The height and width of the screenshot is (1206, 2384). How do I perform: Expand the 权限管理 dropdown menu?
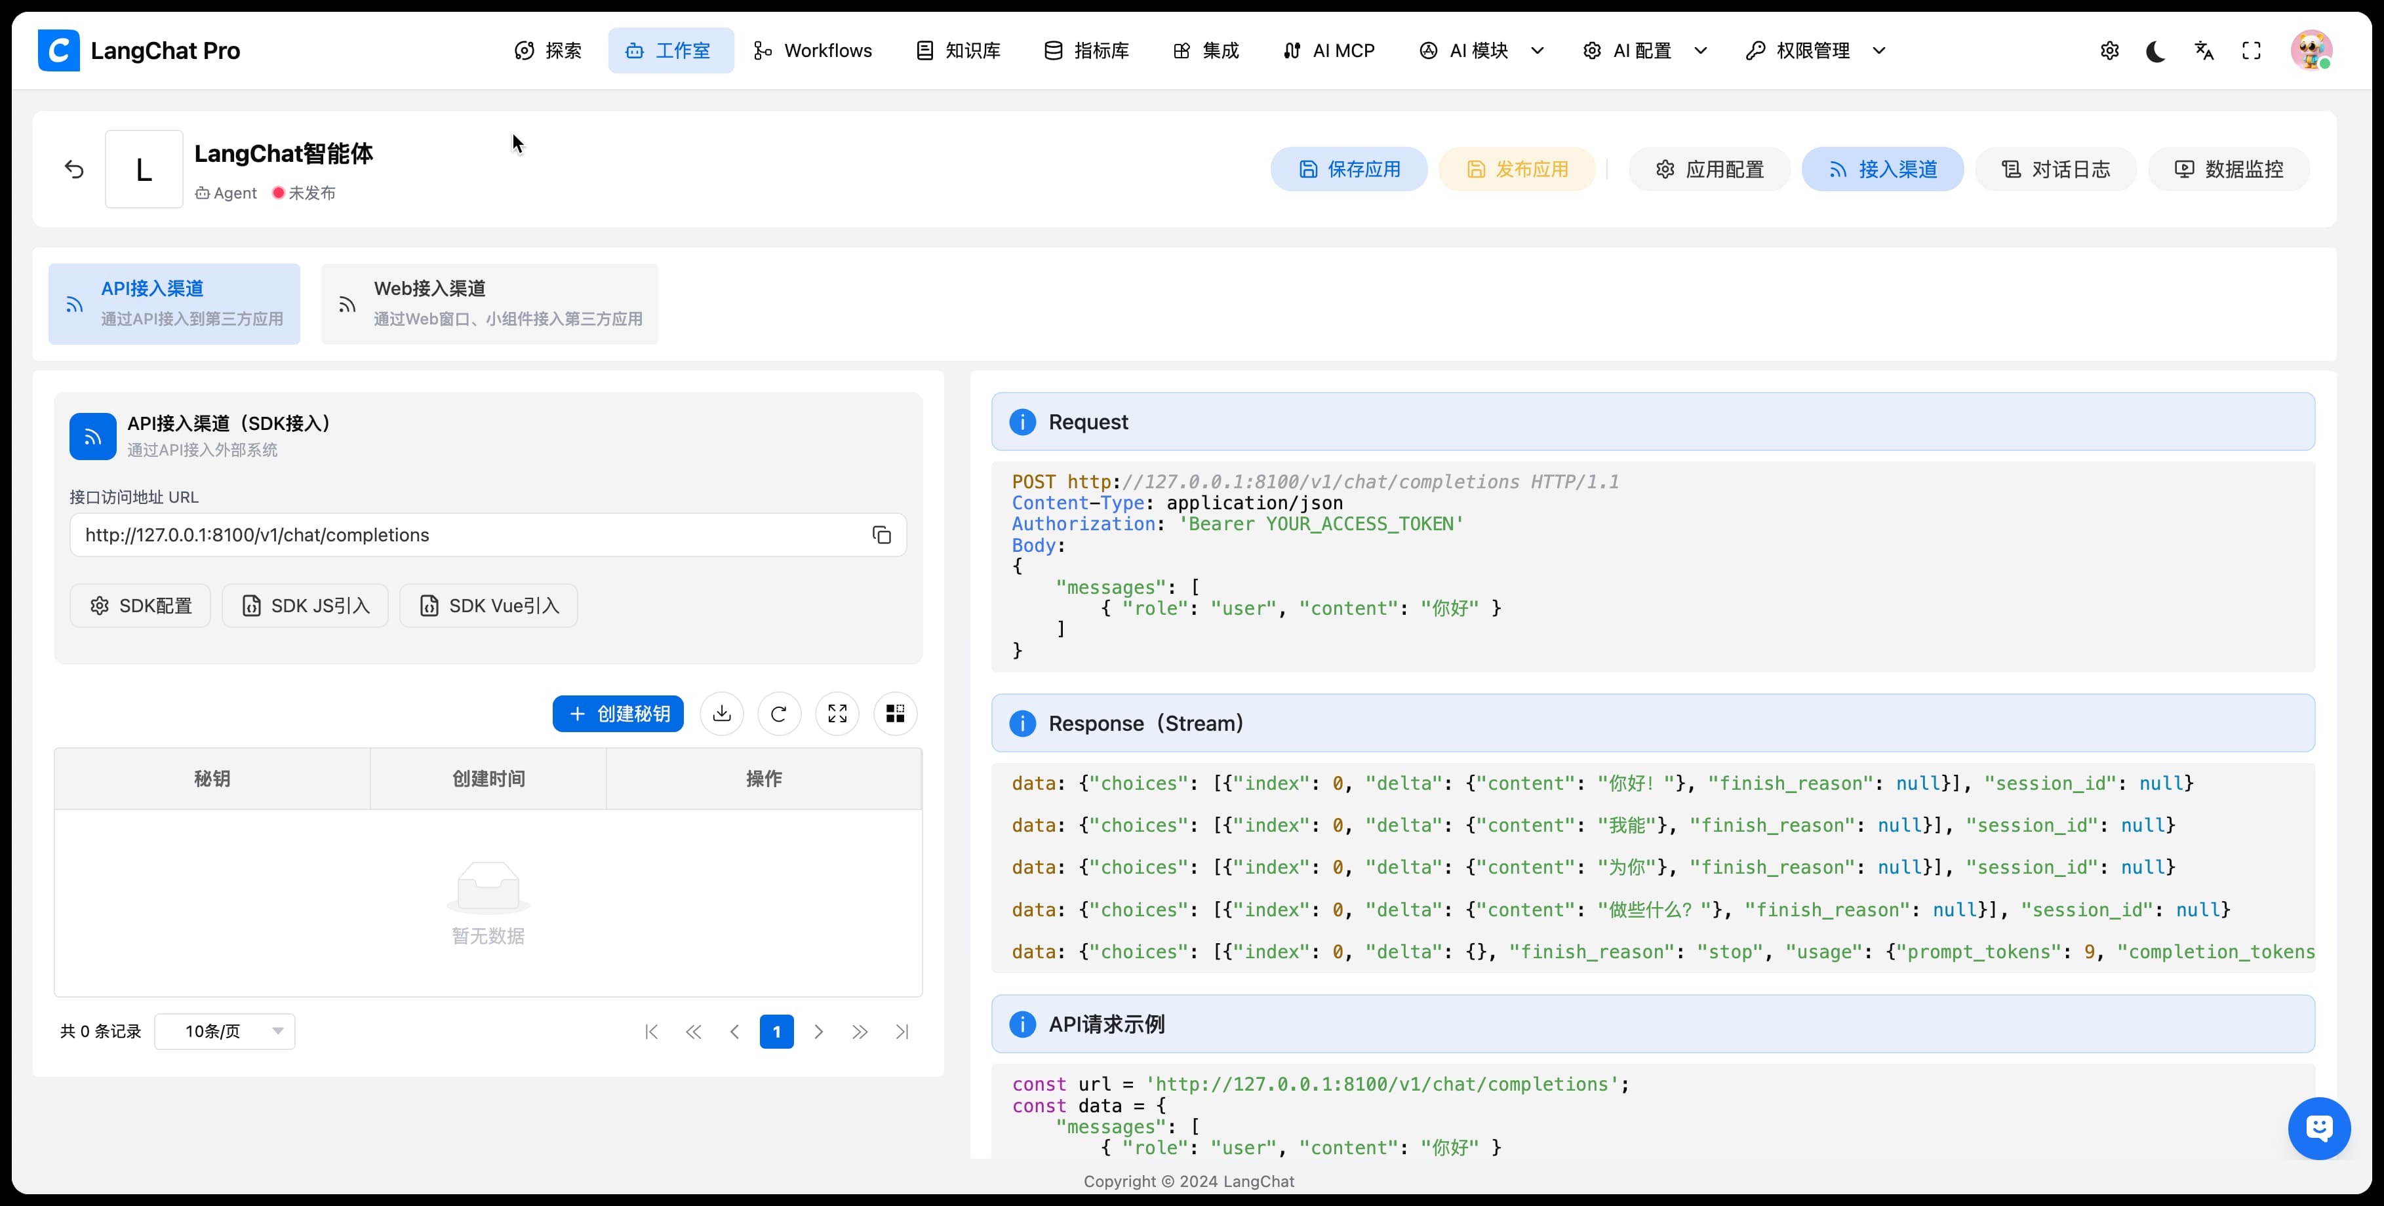pyautogui.click(x=1816, y=50)
